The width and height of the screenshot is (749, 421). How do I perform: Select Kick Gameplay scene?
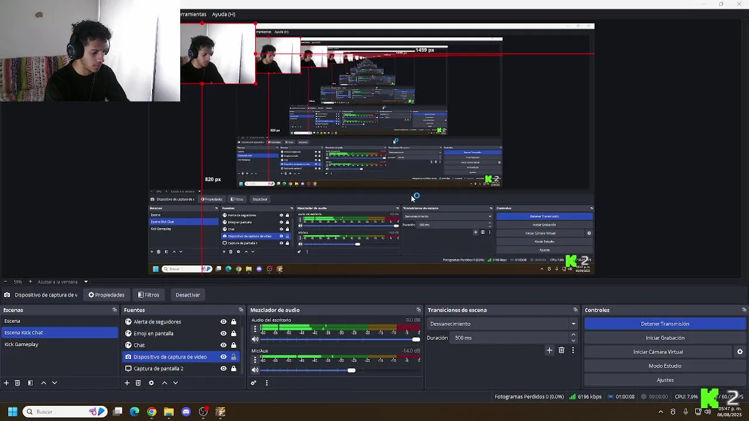click(x=59, y=344)
